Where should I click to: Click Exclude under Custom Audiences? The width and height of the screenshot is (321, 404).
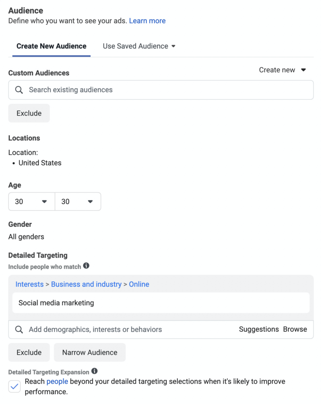click(29, 113)
